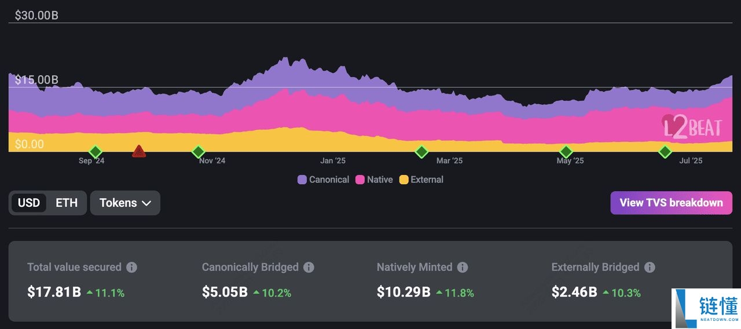Select the green diamond marker before Jul '25
The width and height of the screenshot is (741, 329).
point(665,152)
